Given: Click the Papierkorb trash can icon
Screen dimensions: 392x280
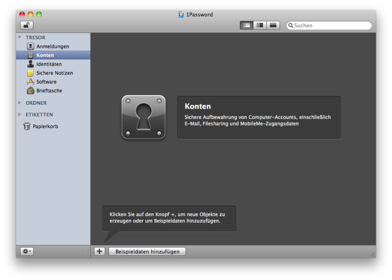Looking at the screenshot, I should [27, 126].
